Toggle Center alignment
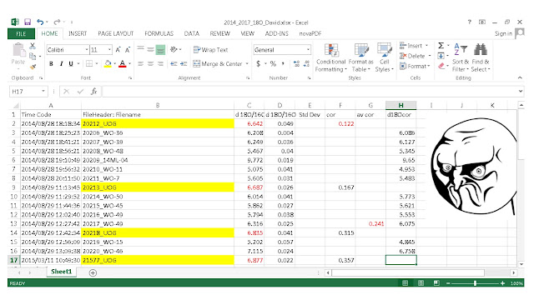Viewport: 534px width, 300px height. (x=150, y=63)
